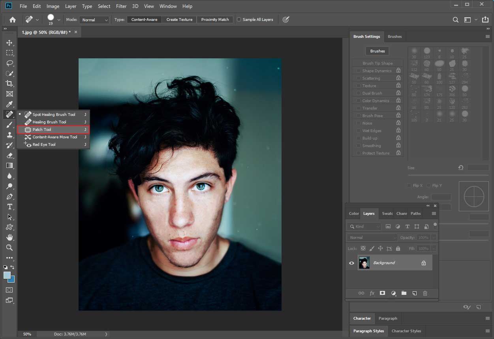Screen dimensions: 494x339
Task: Select the Move tool
Action: [9, 43]
